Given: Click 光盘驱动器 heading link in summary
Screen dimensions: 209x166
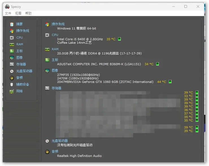Looking at the screenshot, I should (x=60, y=141).
